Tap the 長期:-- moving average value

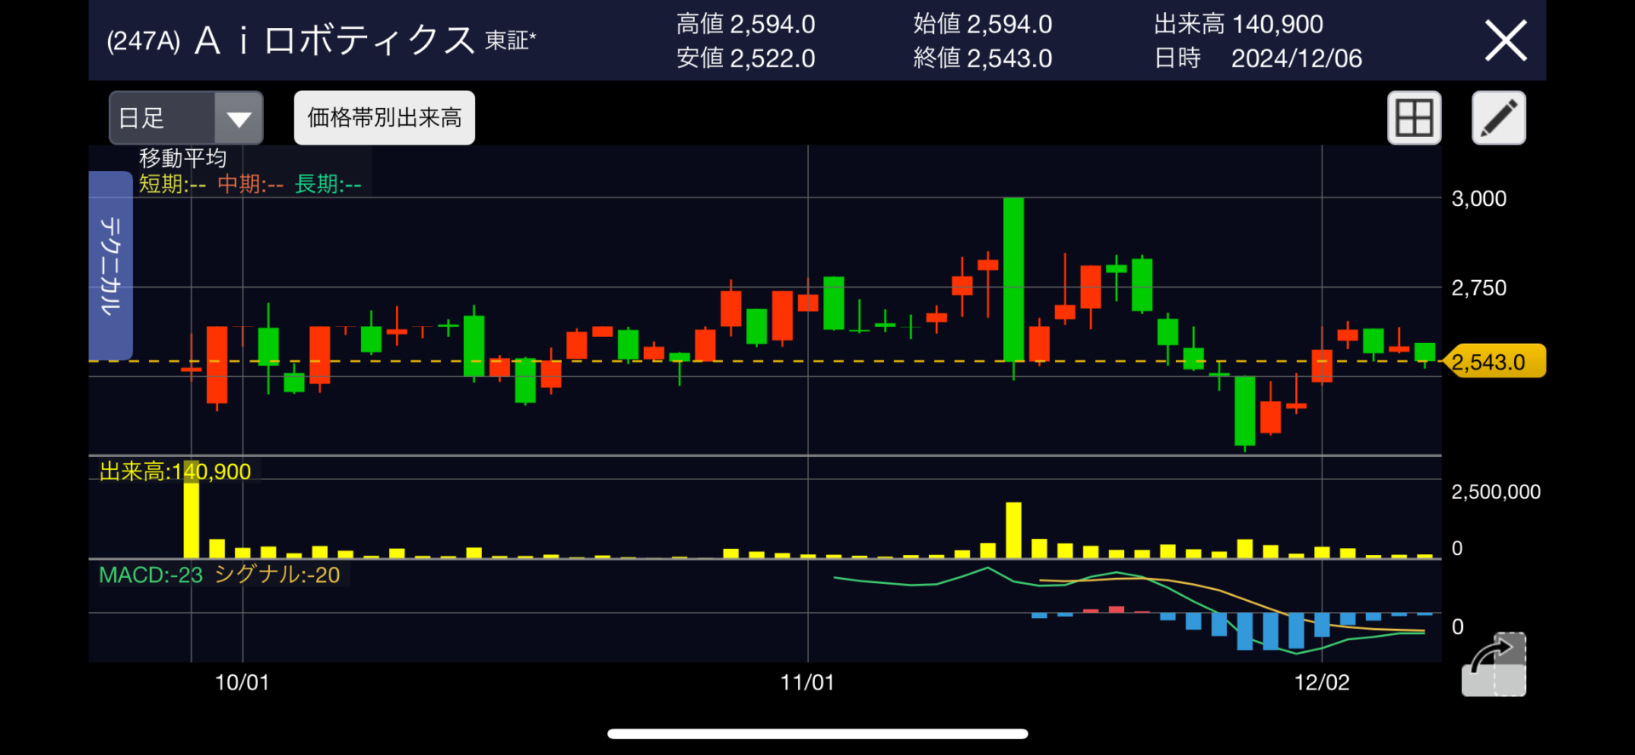pos(328,184)
